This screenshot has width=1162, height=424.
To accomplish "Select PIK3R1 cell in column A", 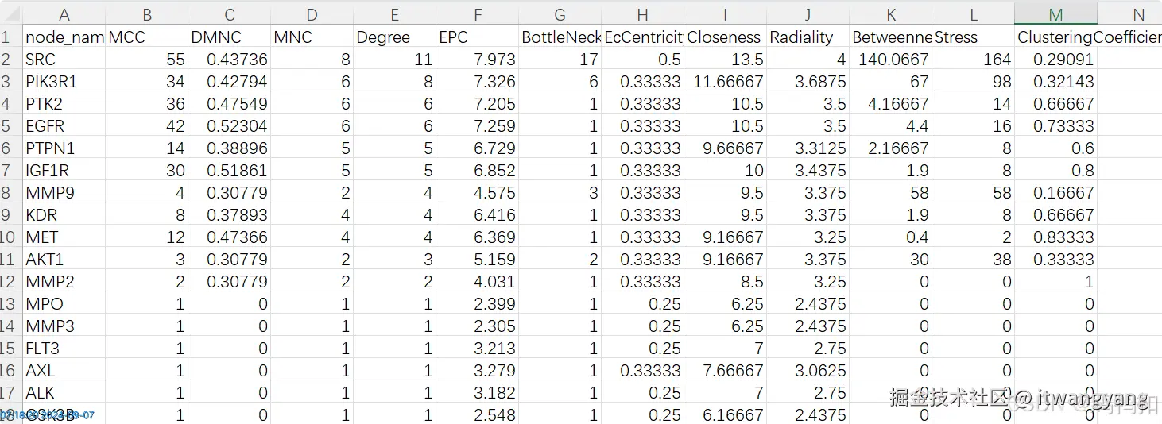I will 64,82.
